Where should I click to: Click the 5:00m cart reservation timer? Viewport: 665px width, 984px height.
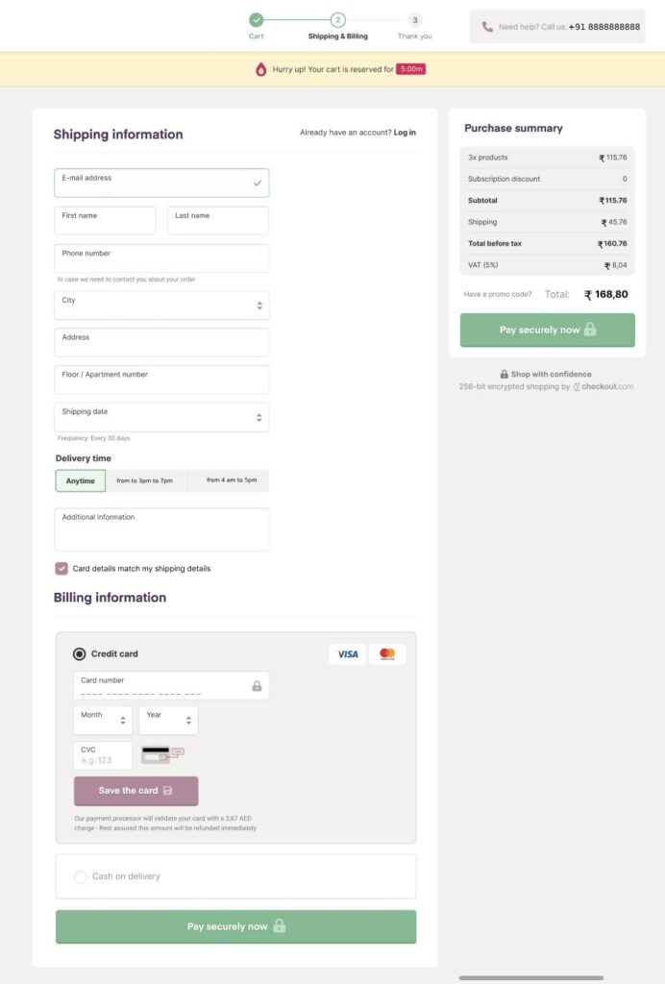tap(410, 69)
